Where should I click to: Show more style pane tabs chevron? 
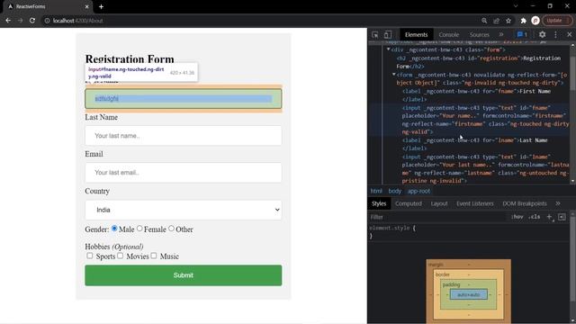(x=558, y=203)
